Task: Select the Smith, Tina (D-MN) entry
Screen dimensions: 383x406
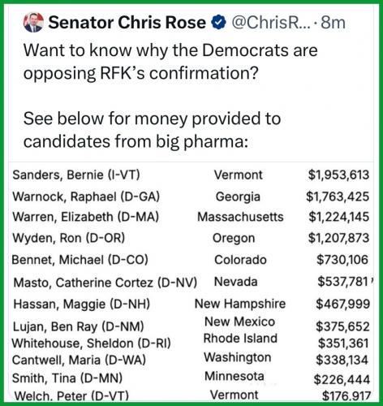Action: 67,378
